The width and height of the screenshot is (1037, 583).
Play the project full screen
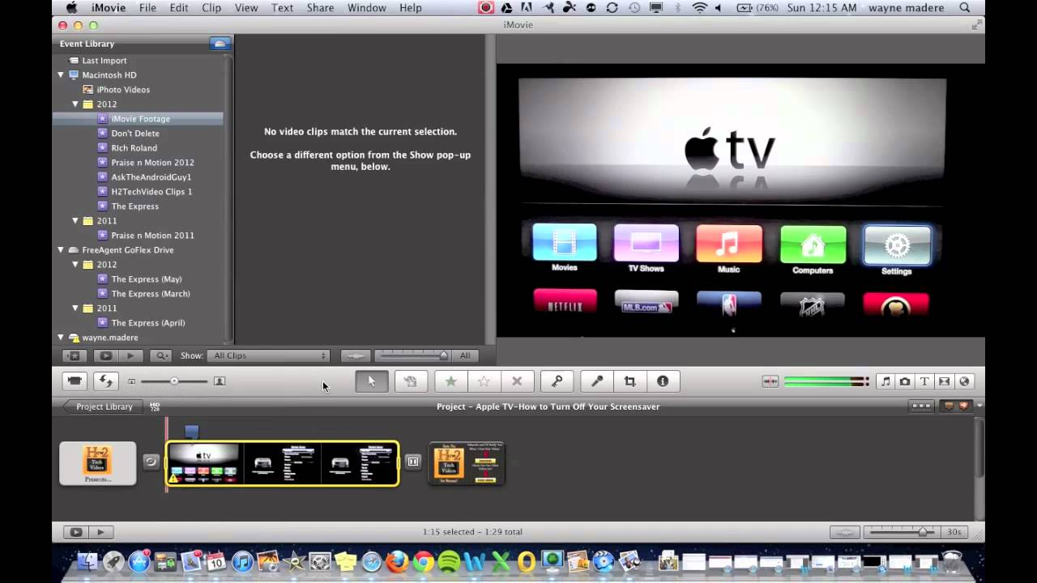point(75,532)
